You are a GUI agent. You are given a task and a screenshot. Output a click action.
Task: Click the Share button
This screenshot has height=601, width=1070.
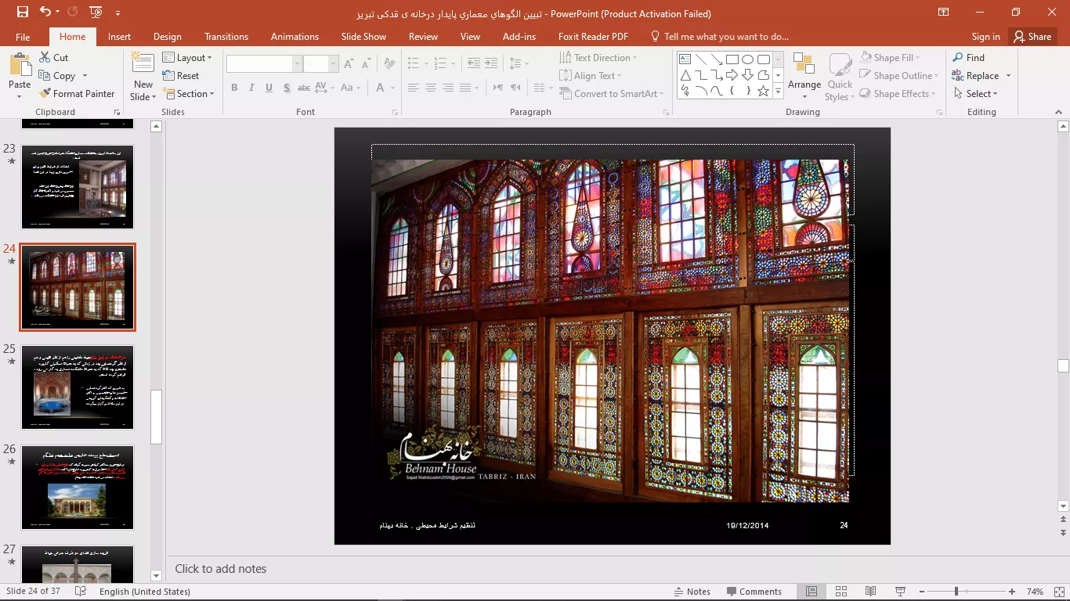(1032, 36)
